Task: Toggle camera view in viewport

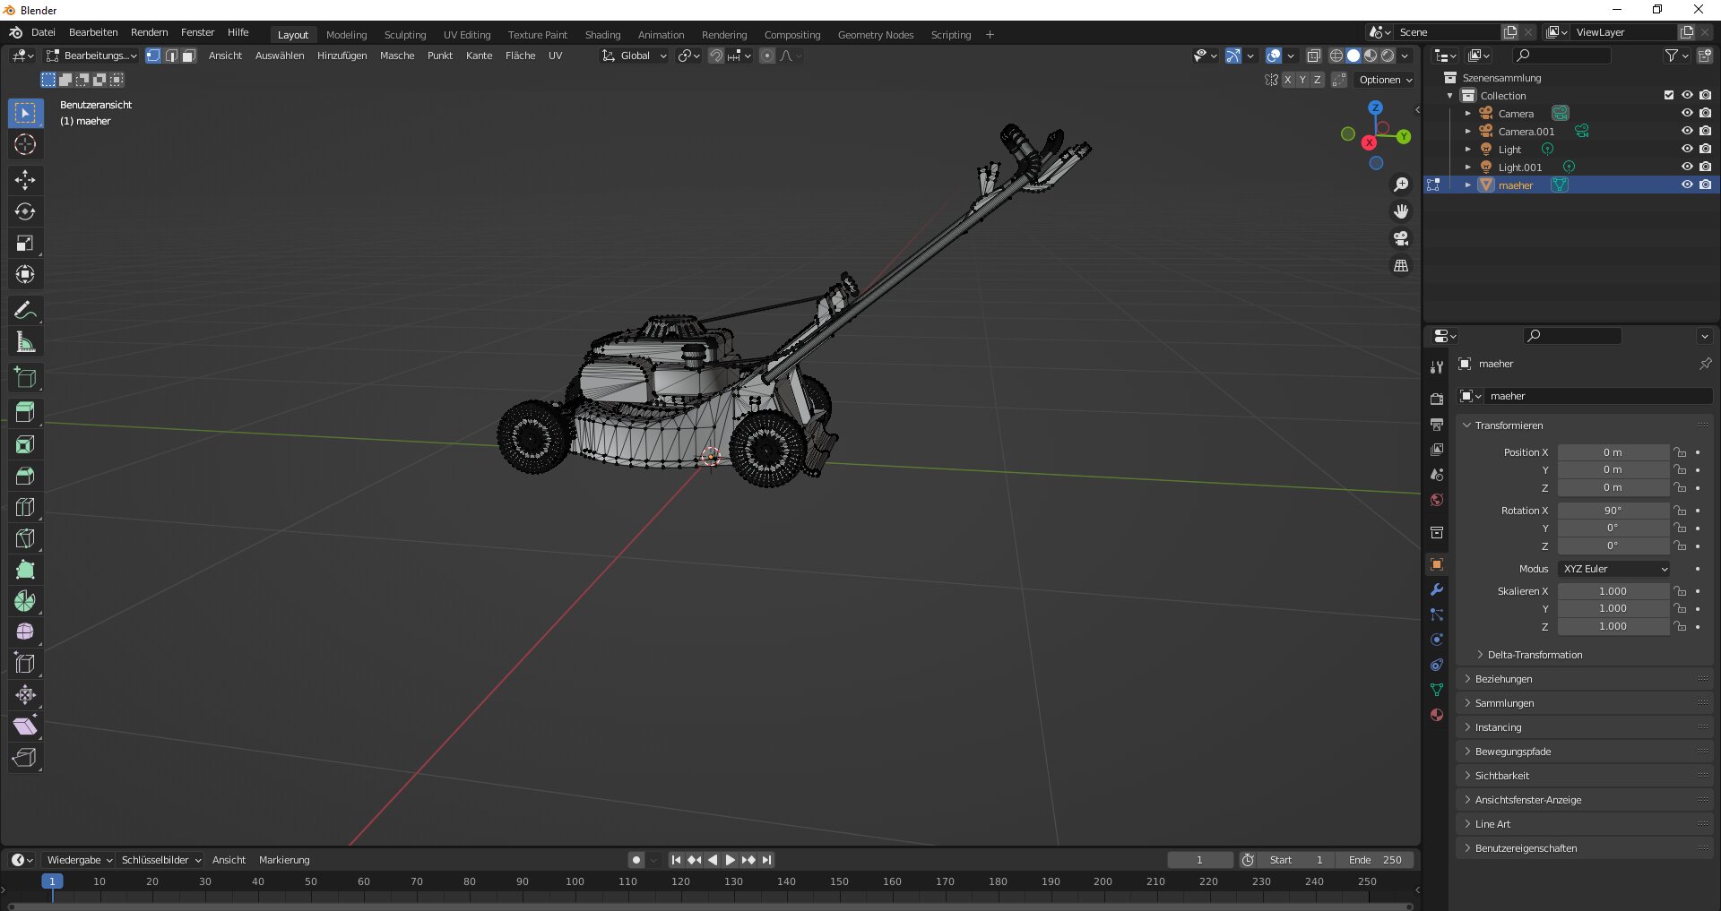Action: tap(1400, 238)
